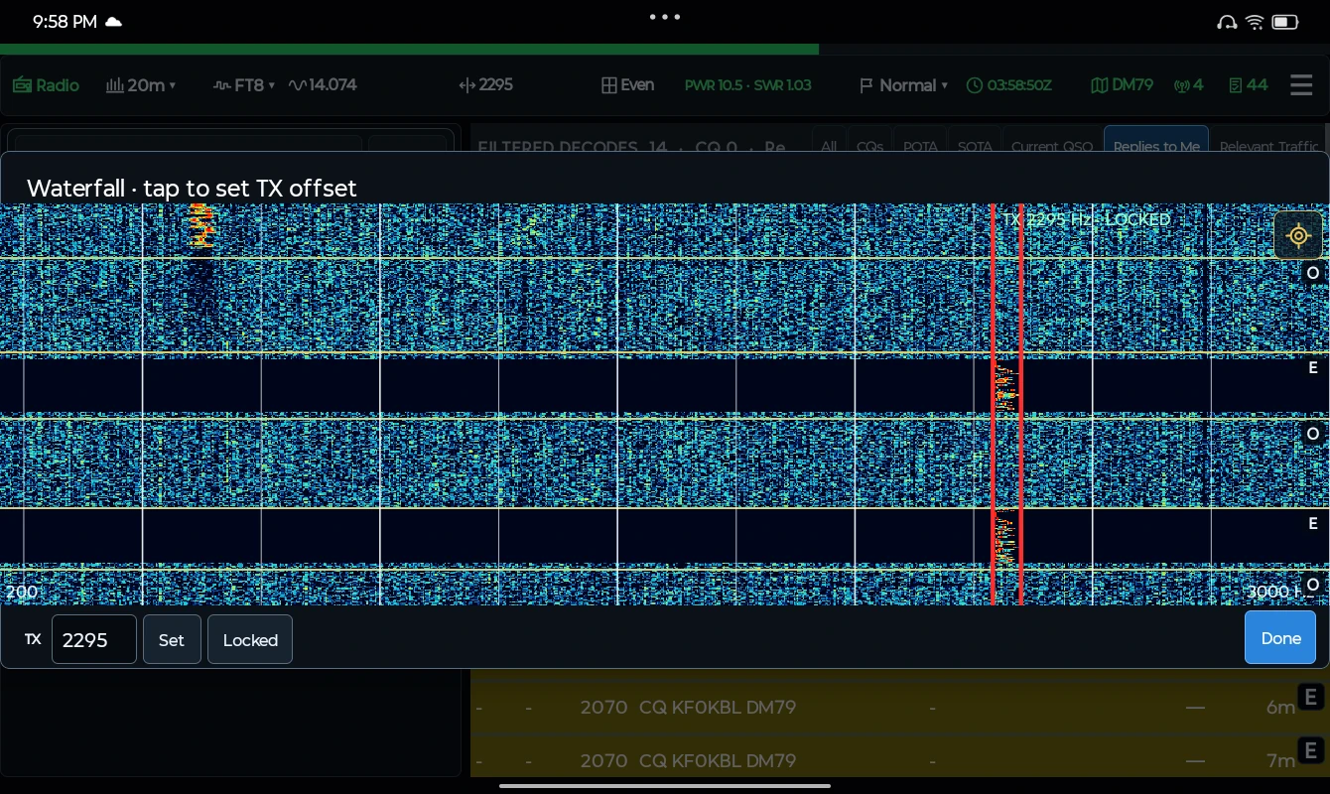The height and width of the screenshot is (794, 1330).
Task: Tap the 6m CQ KF0KBL DM79 row
Action: click(898, 708)
